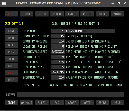Switch to the LAND tab
The width and height of the screenshot is (129, 111).
pyautogui.click(x=26, y=14)
